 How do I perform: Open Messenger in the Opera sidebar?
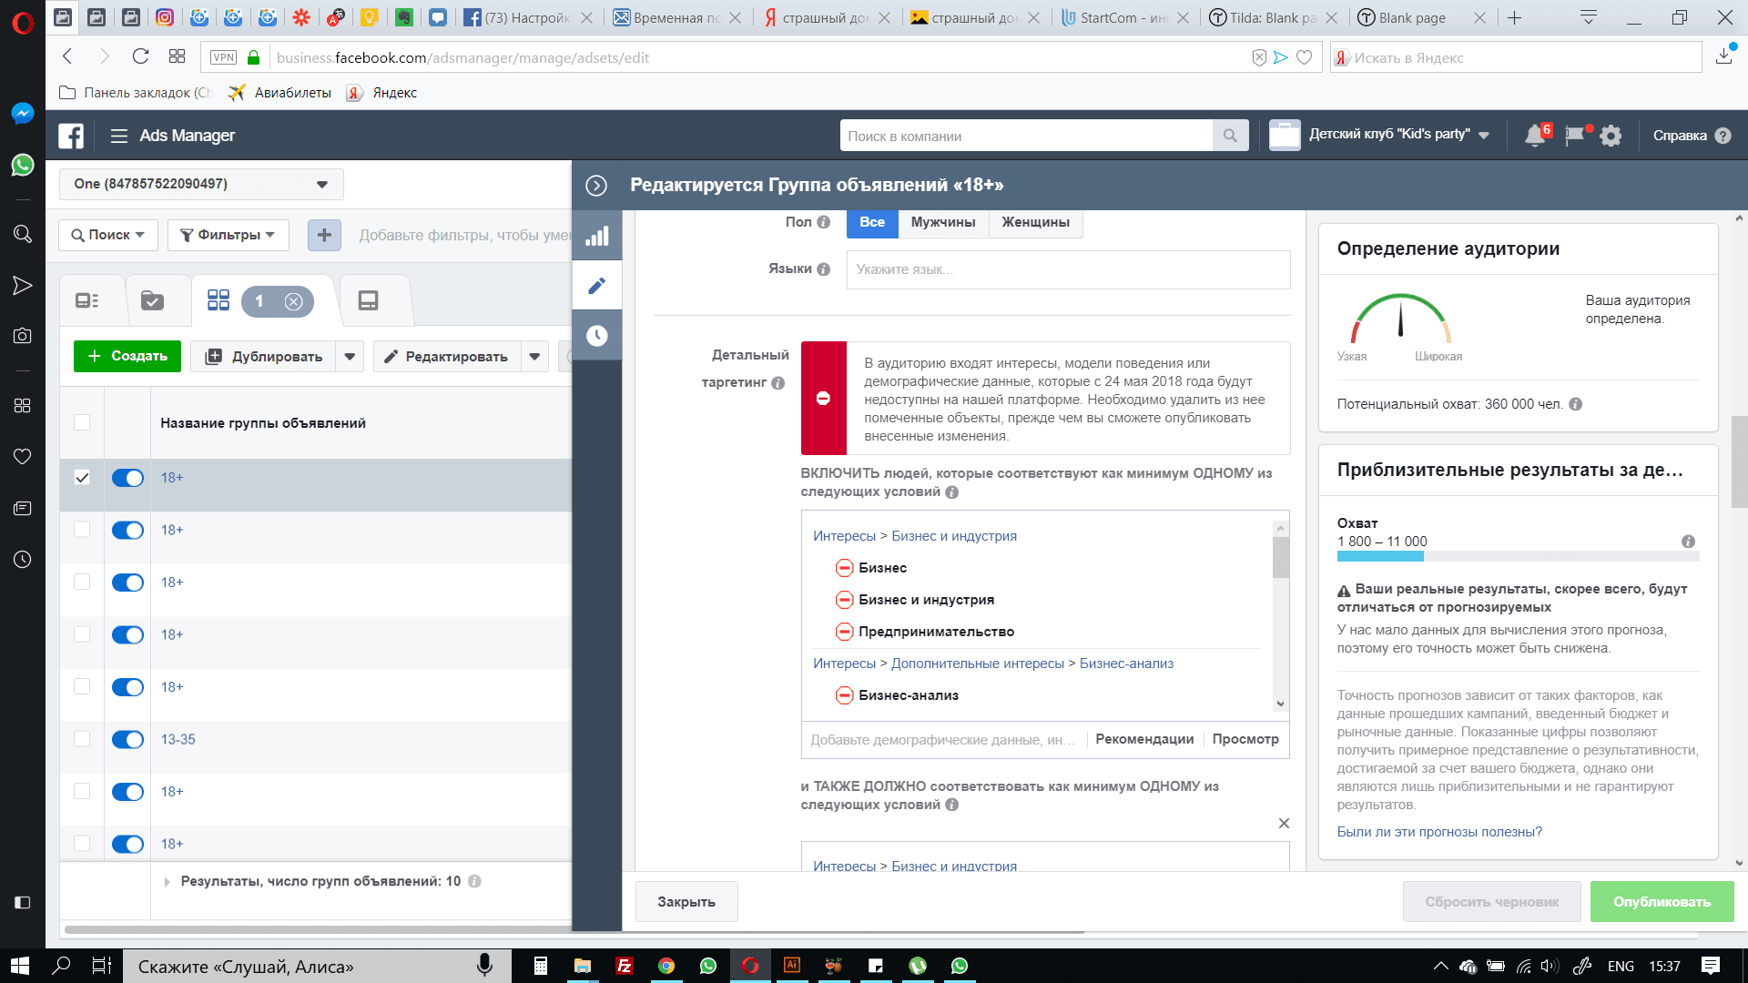click(x=23, y=113)
